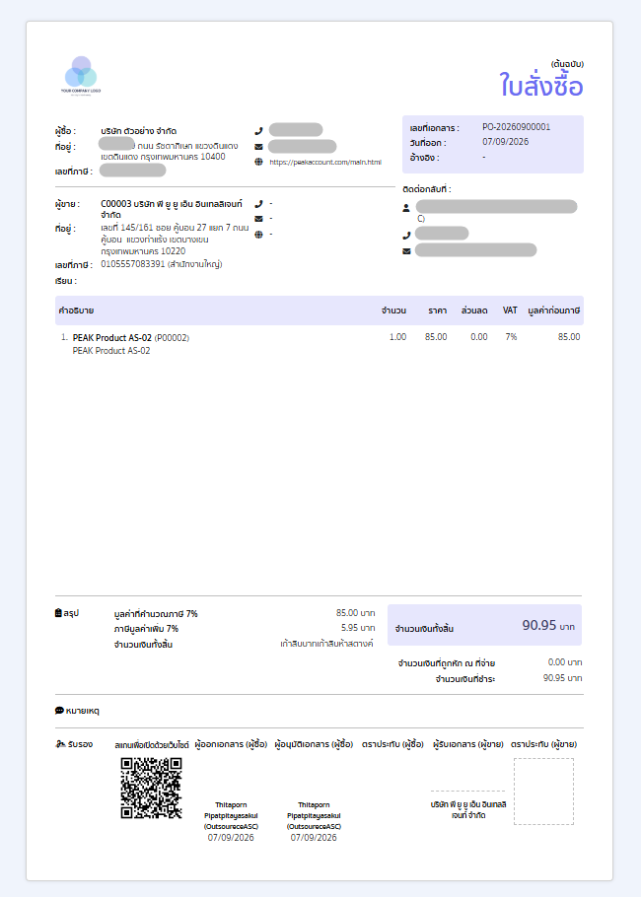
Task: Click the มูลค่าก่อนภาษี column header
Action: 553,310
